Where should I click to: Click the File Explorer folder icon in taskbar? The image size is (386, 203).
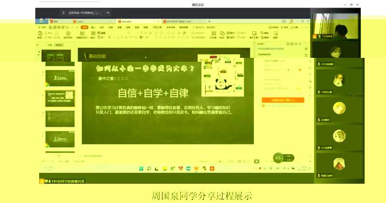click(x=165, y=168)
